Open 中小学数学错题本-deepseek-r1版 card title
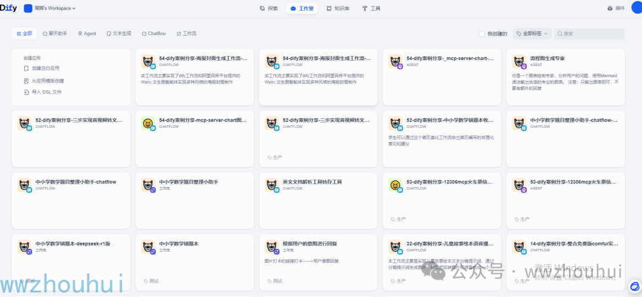This screenshot has width=642, height=297. click(73, 244)
